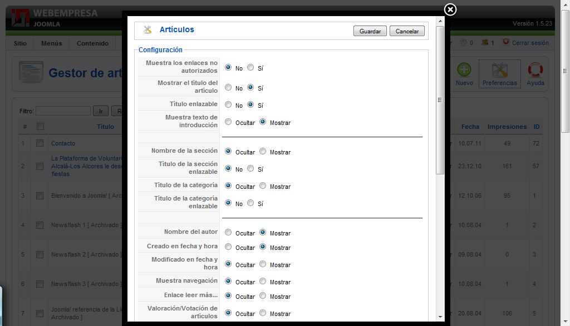The height and width of the screenshot is (326, 570).
Task: Open the Sitio menu
Action: (21, 43)
